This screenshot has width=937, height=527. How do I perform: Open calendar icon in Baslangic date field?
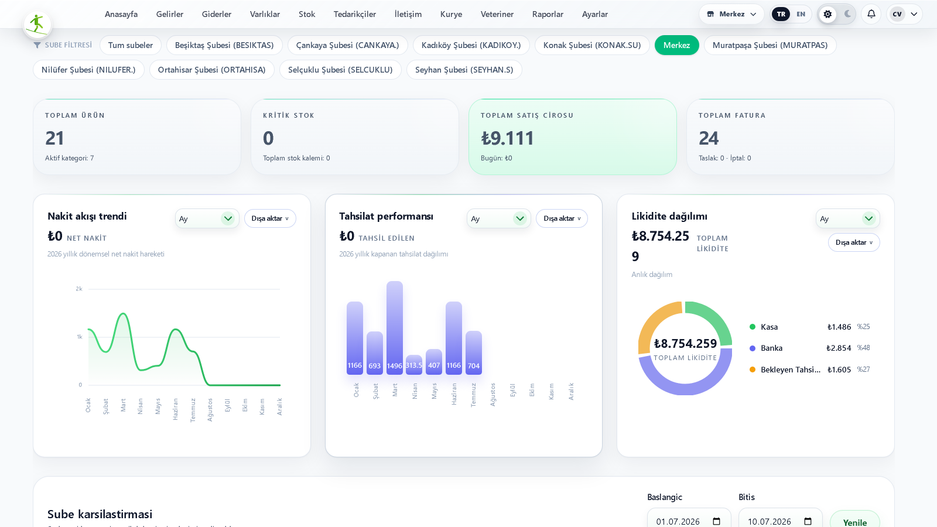[716, 521]
